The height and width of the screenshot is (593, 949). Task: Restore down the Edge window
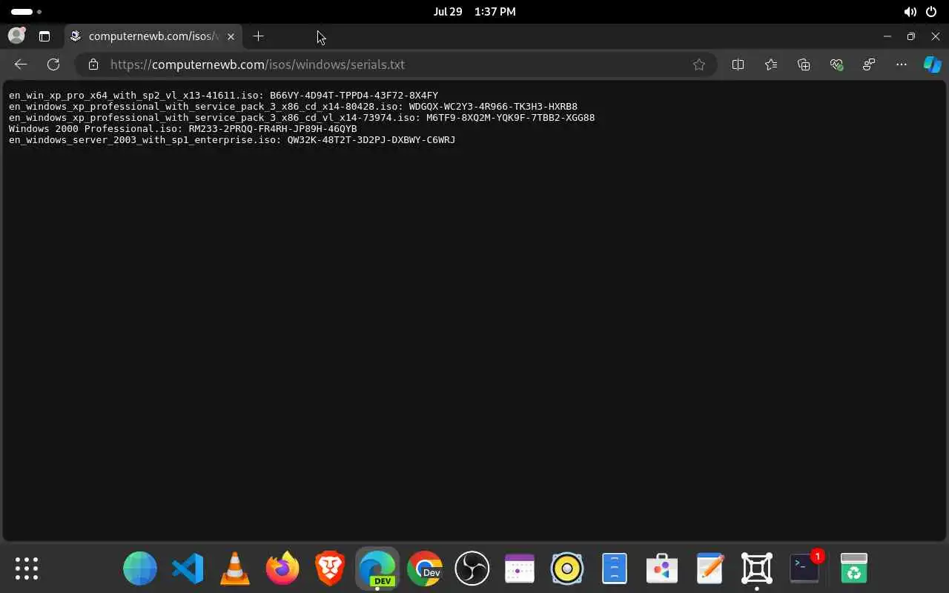click(x=911, y=36)
